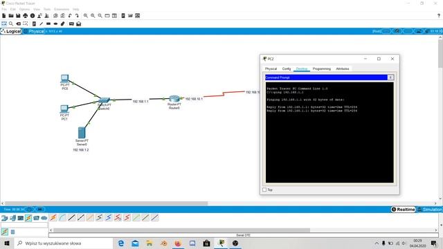The width and height of the screenshot is (443, 249).
Task: Select the Desktop tab in PC2 window
Action: click(302, 69)
